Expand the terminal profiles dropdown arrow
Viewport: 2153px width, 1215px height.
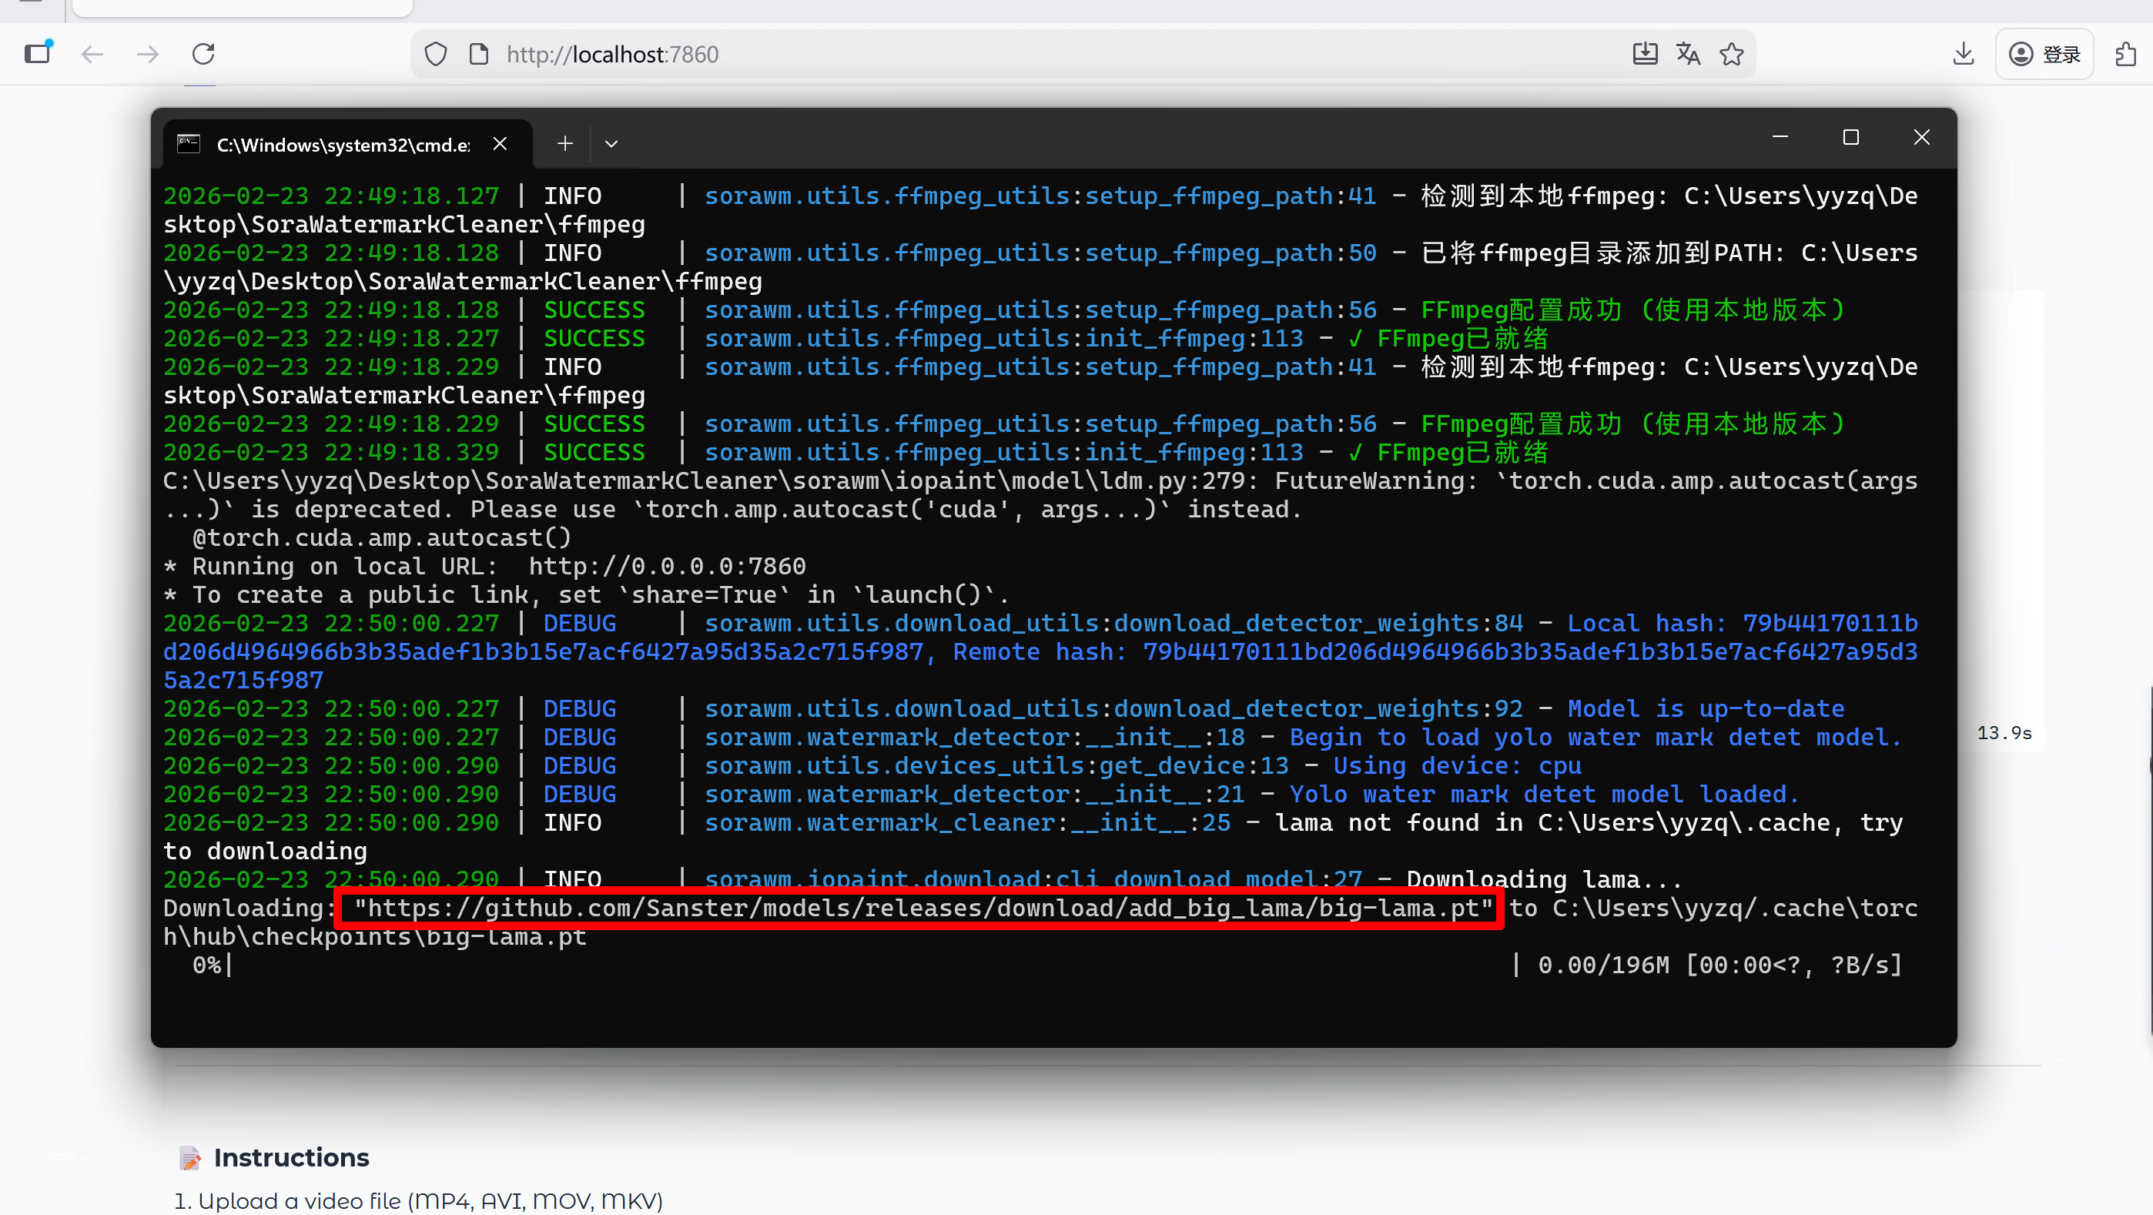(x=611, y=144)
